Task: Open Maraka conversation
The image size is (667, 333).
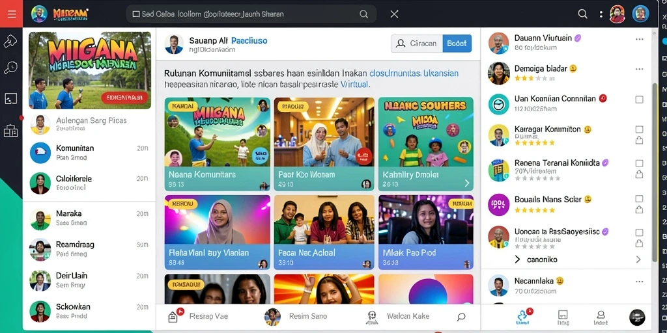Action: point(89,219)
